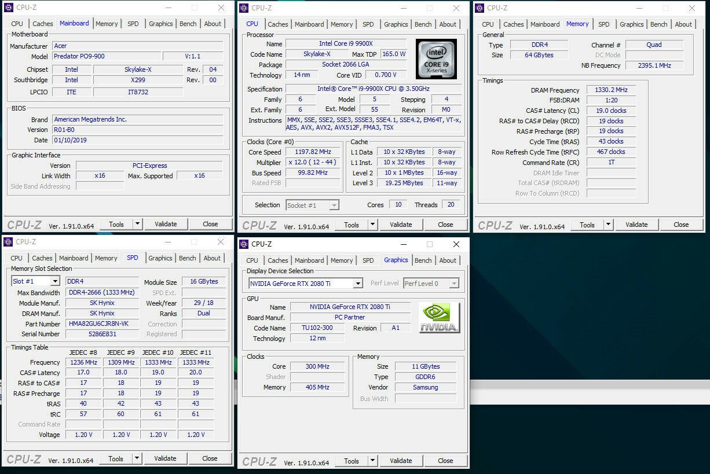Click the NVIDIA logo in Graphics window
The image size is (710, 474).
440,318
